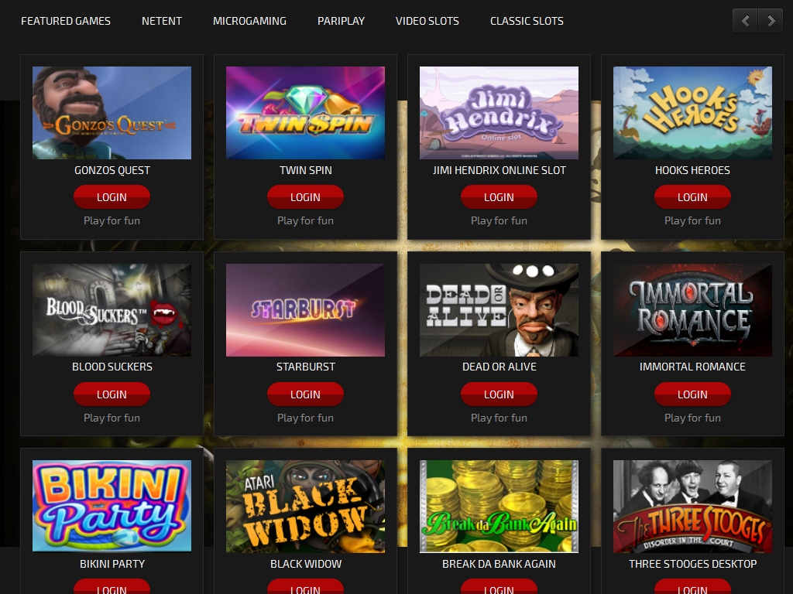Select the Starburst game thumbnail
The height and width of the screenshot is (594, 793).
(305, 309)
